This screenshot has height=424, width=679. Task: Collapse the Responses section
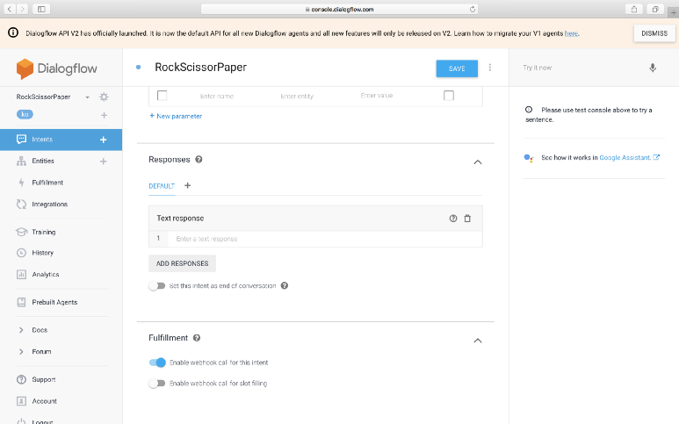click(x=477, y=162)
